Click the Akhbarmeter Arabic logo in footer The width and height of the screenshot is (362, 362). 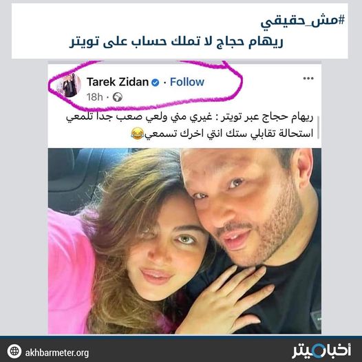coord(321,352)
